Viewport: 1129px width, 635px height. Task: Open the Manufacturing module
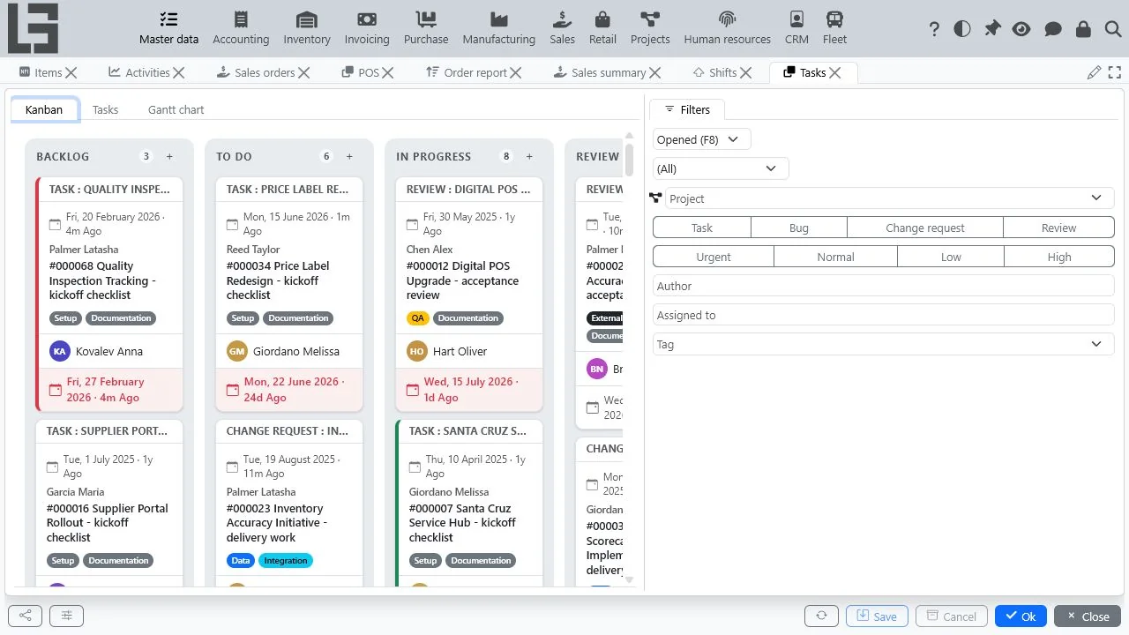(x=499, y=28)
